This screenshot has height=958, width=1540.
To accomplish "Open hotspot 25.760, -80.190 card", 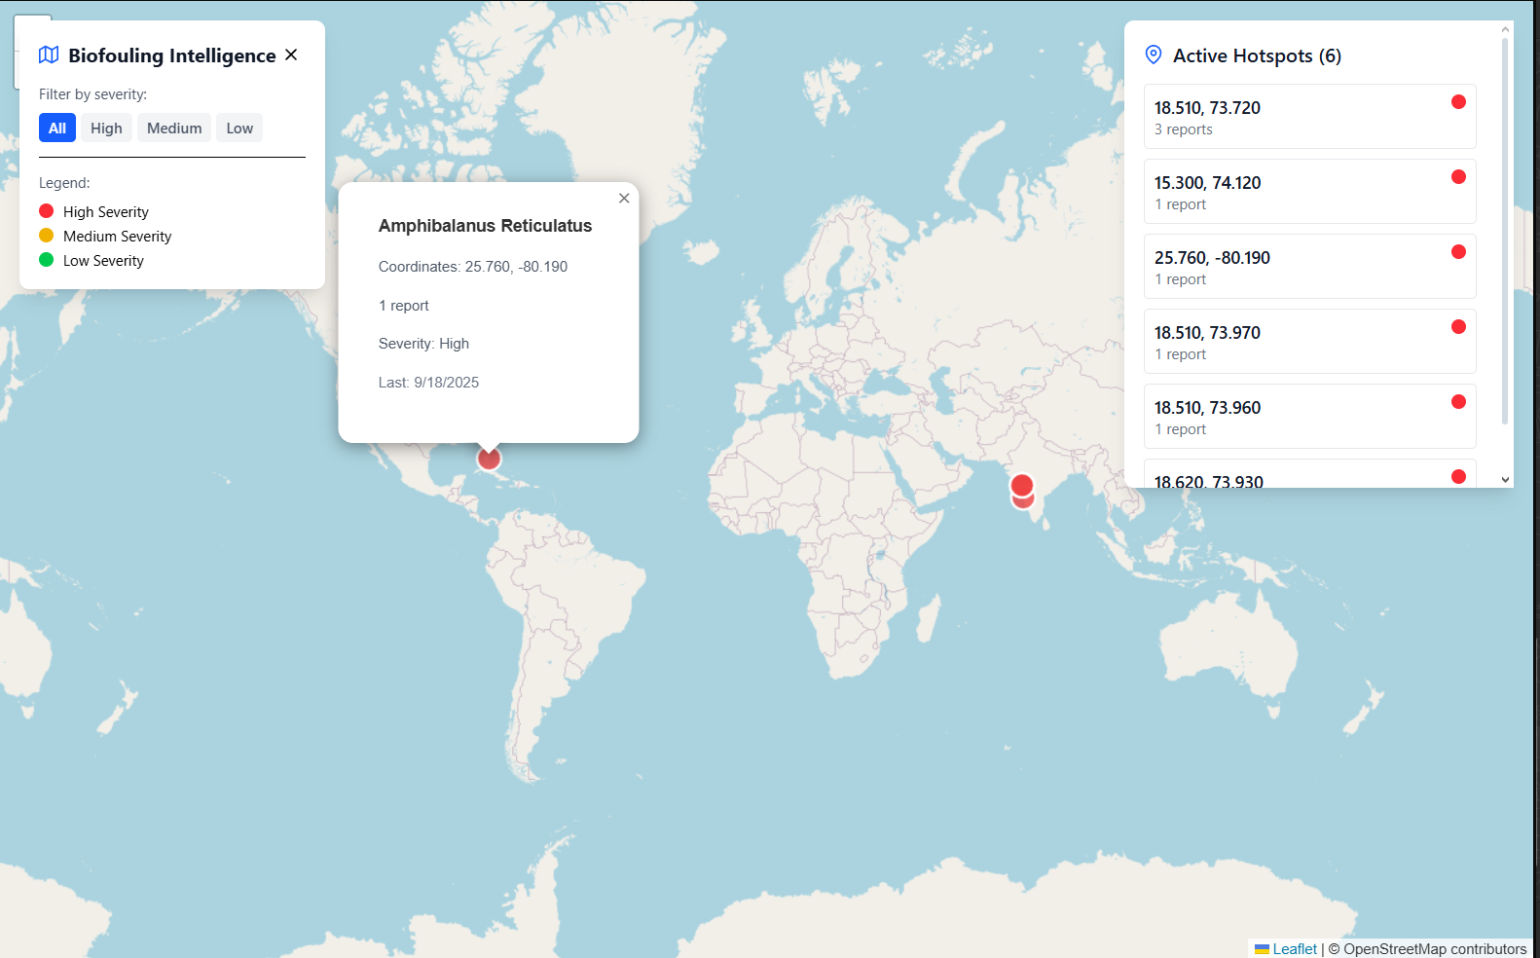I will coord(1309,267).
